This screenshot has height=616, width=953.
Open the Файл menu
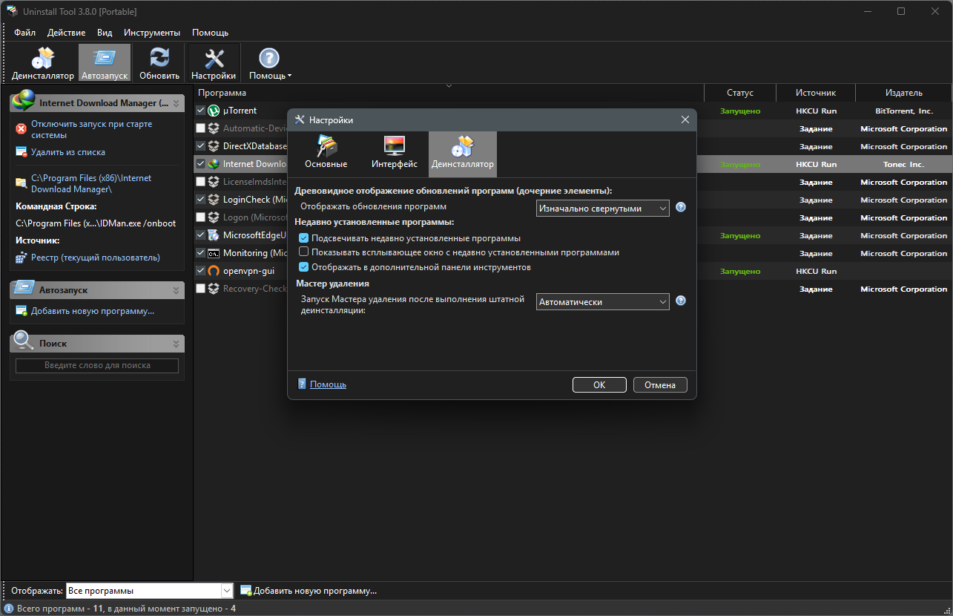click(24, 33)
